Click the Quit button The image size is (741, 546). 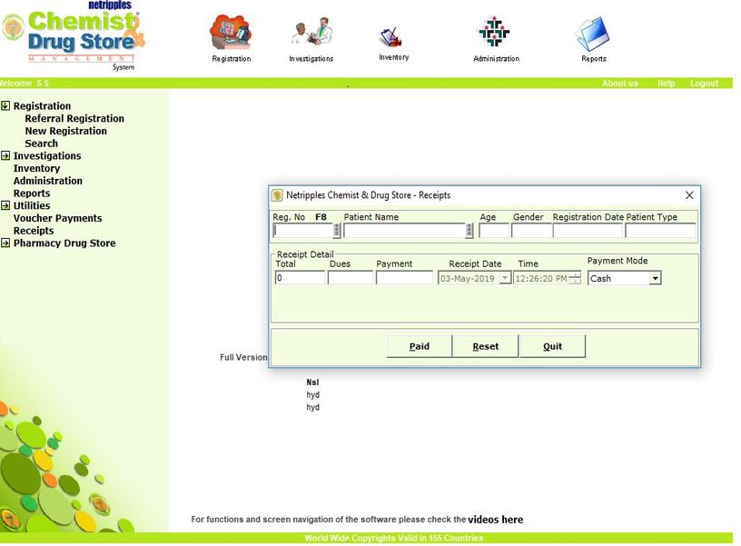(552, 346)
